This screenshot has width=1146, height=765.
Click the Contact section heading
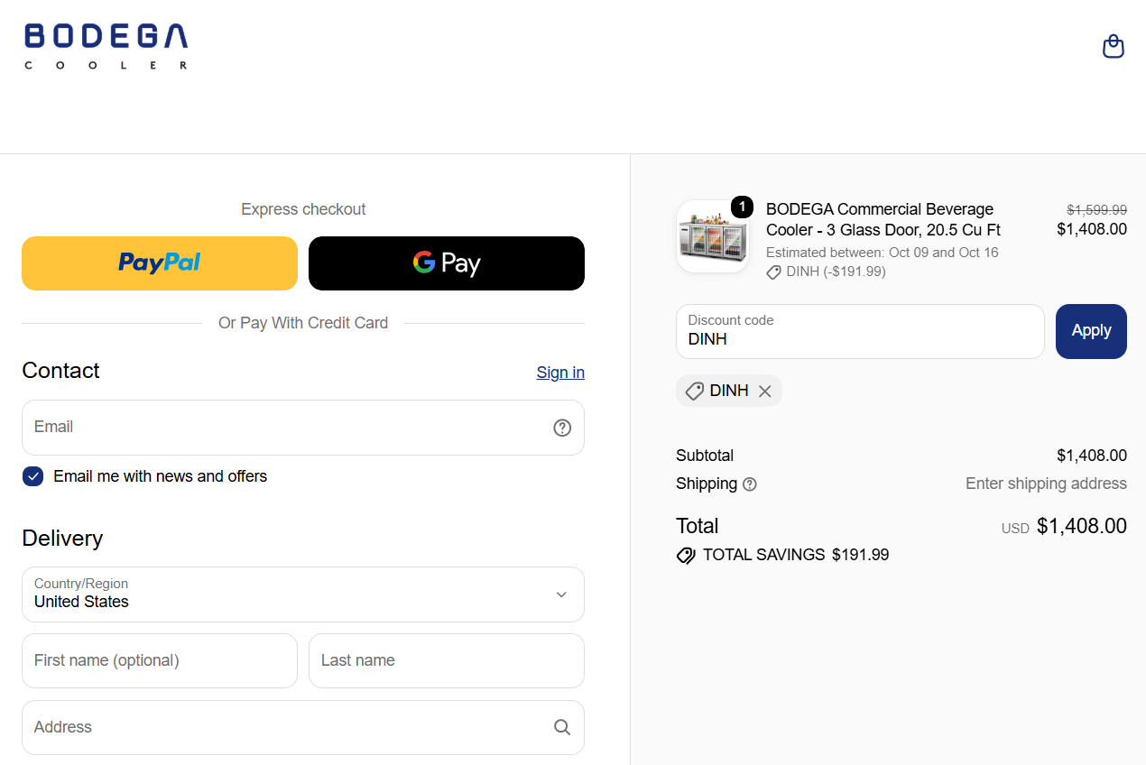(60, 371)
